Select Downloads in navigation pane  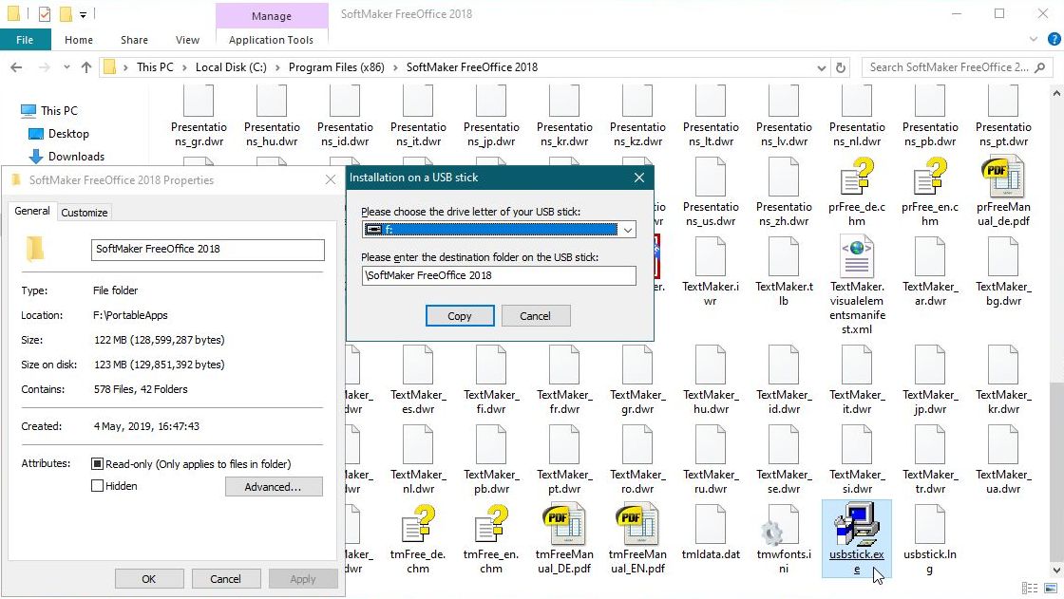76,156
